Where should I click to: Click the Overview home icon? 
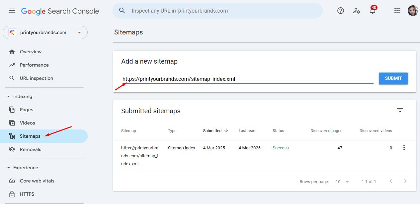[12, 52]
